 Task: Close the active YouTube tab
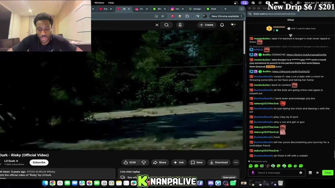coord(129,9)
